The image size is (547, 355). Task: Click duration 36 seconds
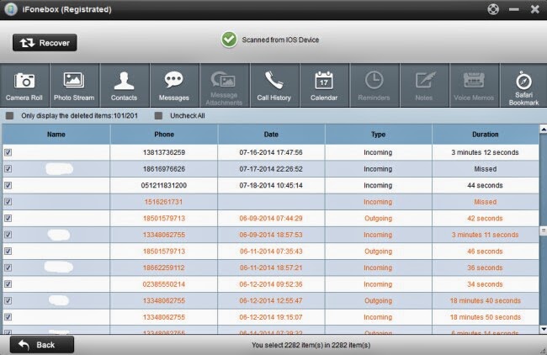tap(485, 268)
